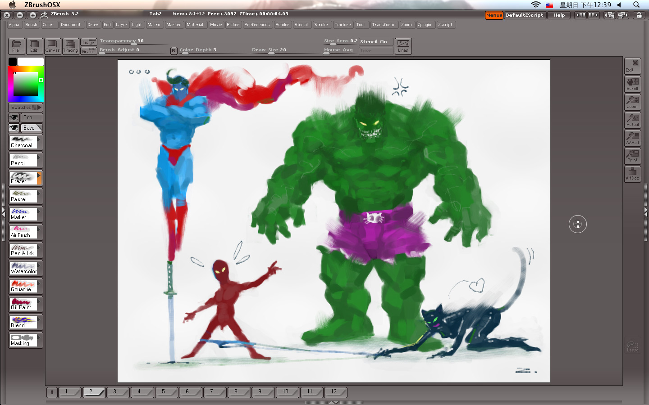Click the Exit icon on right shelf
Viewport: 649px width, 405px height.
632,66
